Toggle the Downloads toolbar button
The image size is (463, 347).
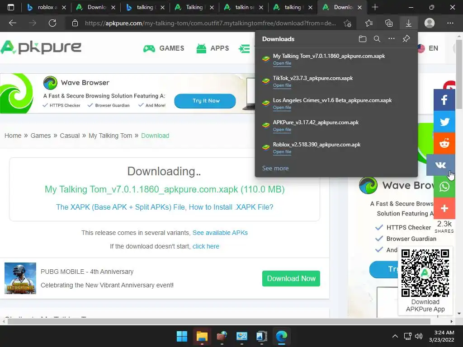(409, 23)
